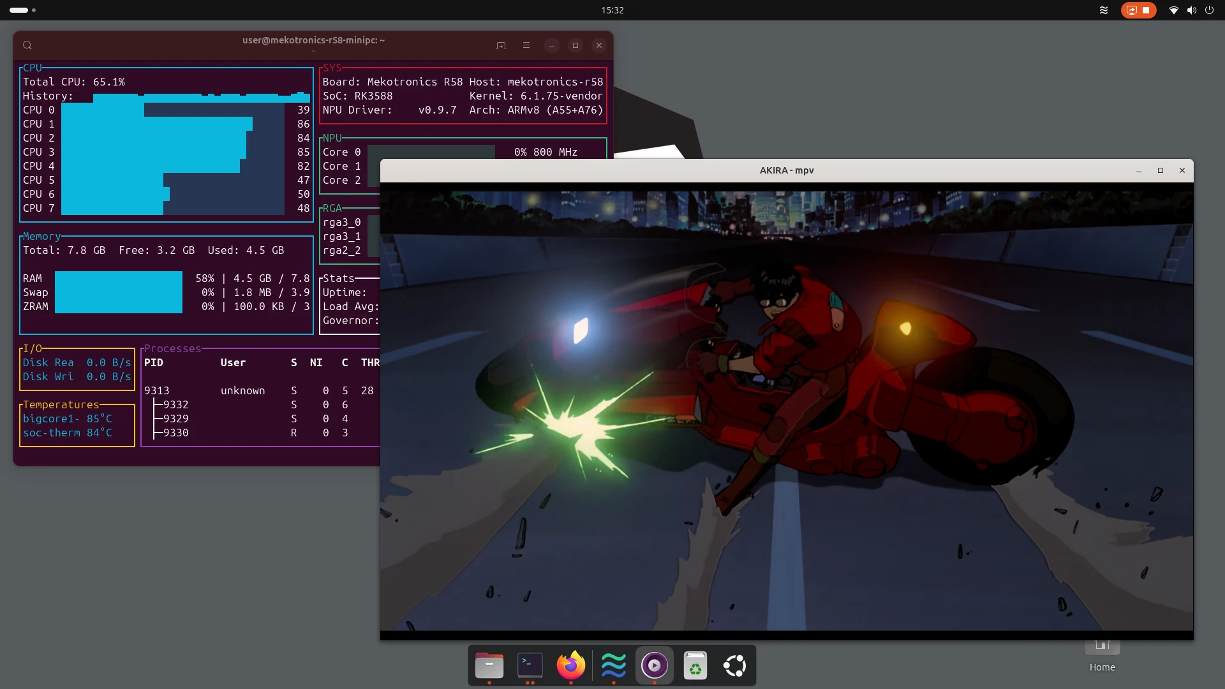This screenshot has width=1225, height=689.
Task: Open the terminal hamburger menu
Action: (x=526, y=45)
